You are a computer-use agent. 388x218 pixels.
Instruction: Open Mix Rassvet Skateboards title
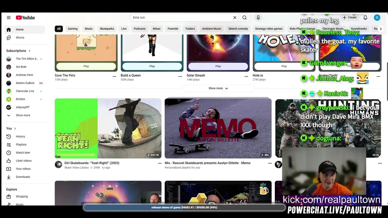(208, 163)
